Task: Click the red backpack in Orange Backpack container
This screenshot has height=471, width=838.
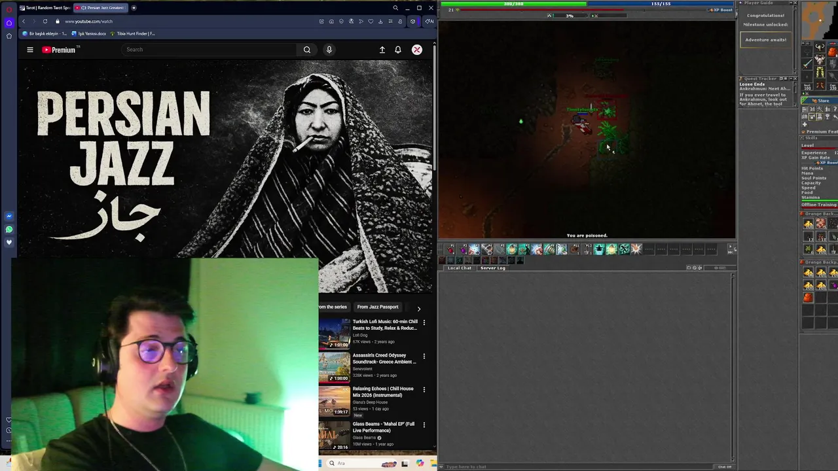Action: click(x=808, y=298)
